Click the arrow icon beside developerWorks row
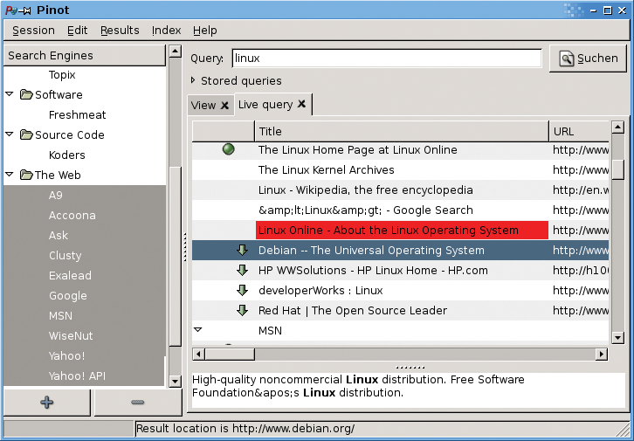This screenshot has width=634, height=441. click(x=242, y=290)
